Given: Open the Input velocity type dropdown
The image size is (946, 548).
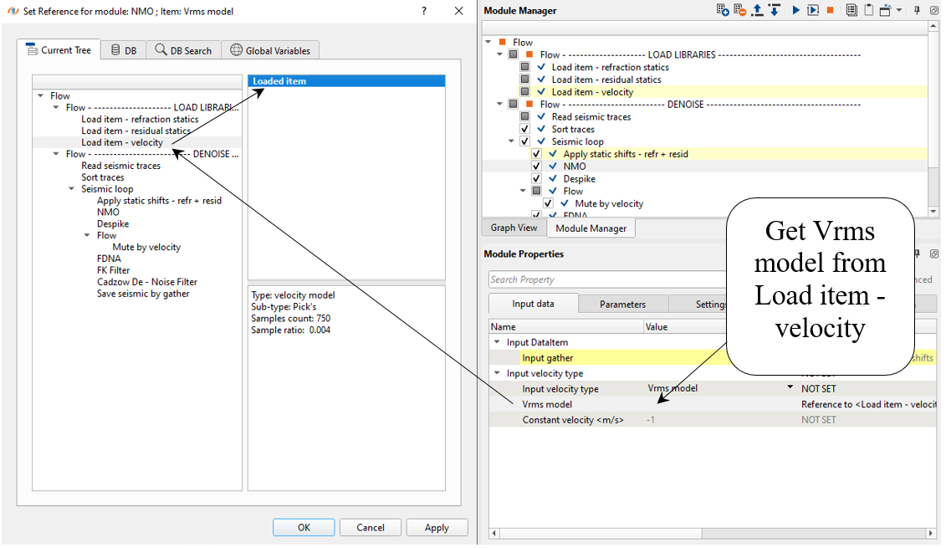Looking at the screenshot, I should 789,388.
